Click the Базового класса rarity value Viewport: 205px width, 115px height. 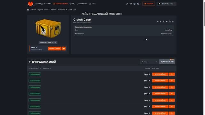click(x=167, y=34)
